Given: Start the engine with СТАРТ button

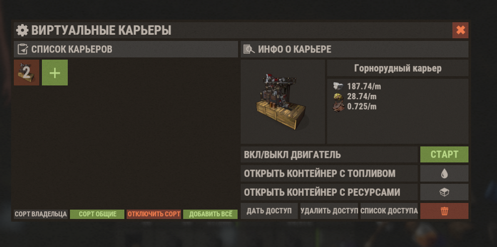Looking at the screenshot, I should (444, 155).
